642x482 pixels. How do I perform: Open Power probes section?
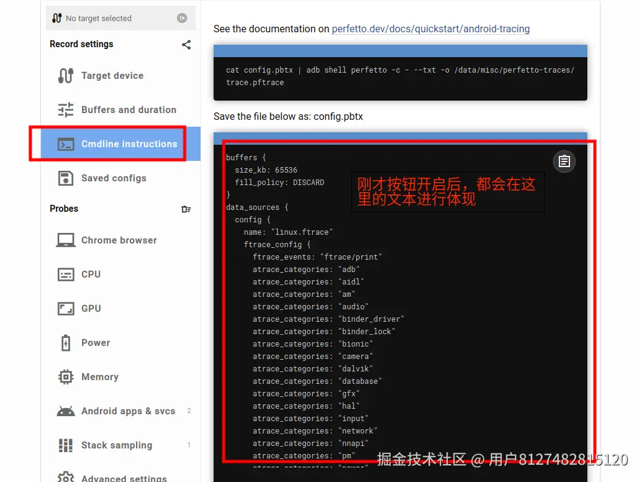(120, 343)
